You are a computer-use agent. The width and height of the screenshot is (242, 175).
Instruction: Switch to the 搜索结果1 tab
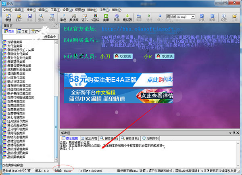click(x=109, y=138)
